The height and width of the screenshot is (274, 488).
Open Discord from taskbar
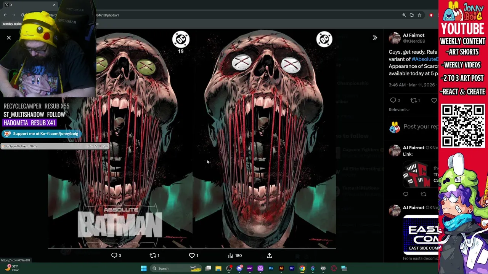[239, 268]
